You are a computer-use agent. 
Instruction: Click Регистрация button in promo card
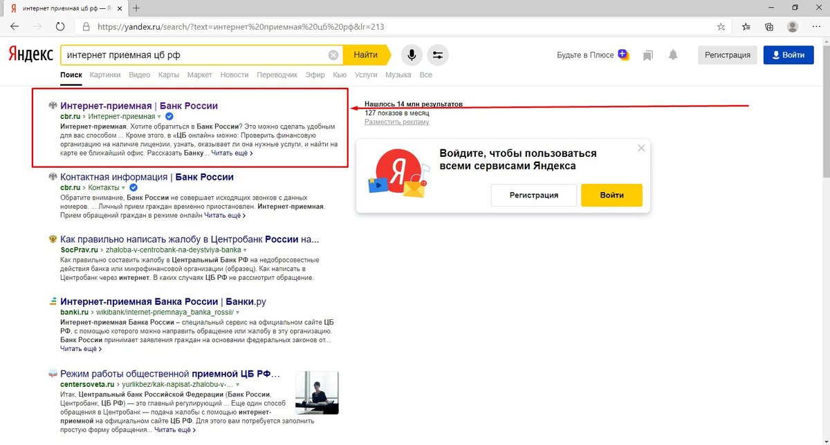pos(534,195)
